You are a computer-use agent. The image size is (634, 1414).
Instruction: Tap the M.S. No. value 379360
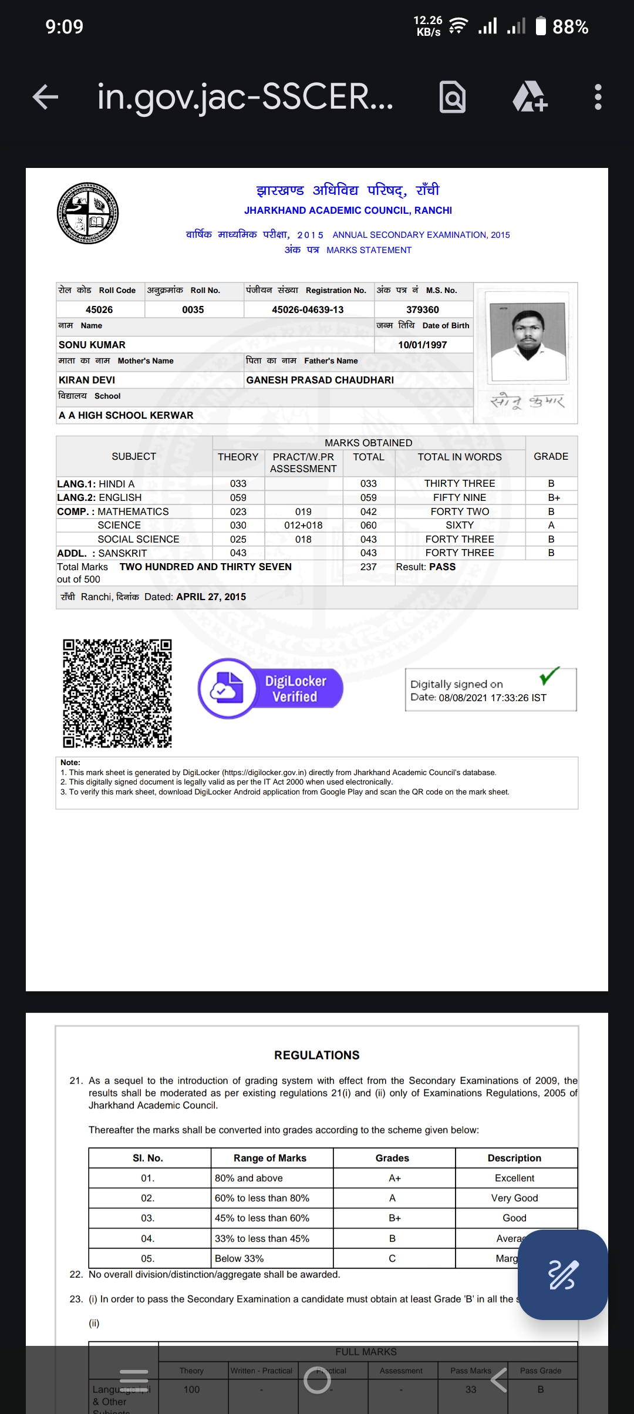click(423, 309)
